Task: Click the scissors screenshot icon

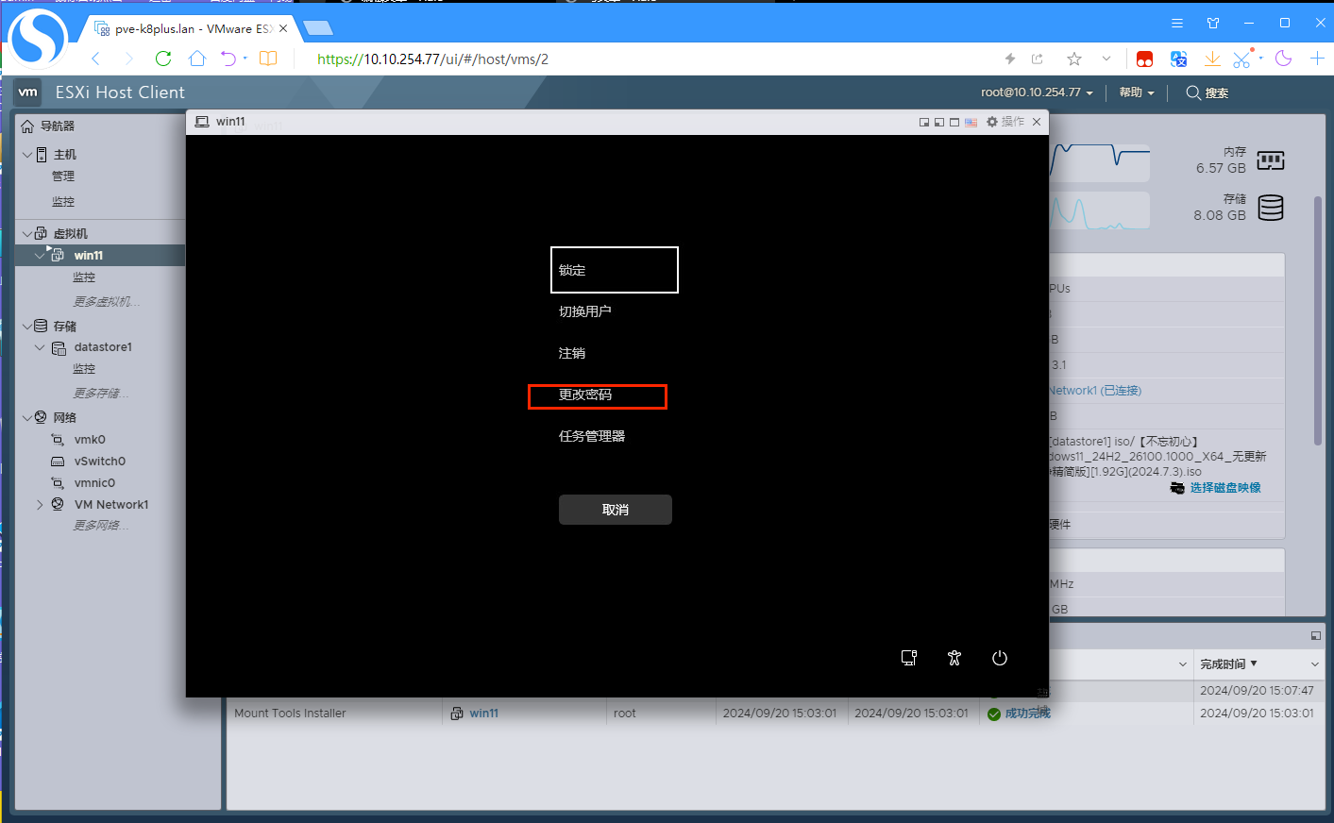Action: coord(1242,59)
